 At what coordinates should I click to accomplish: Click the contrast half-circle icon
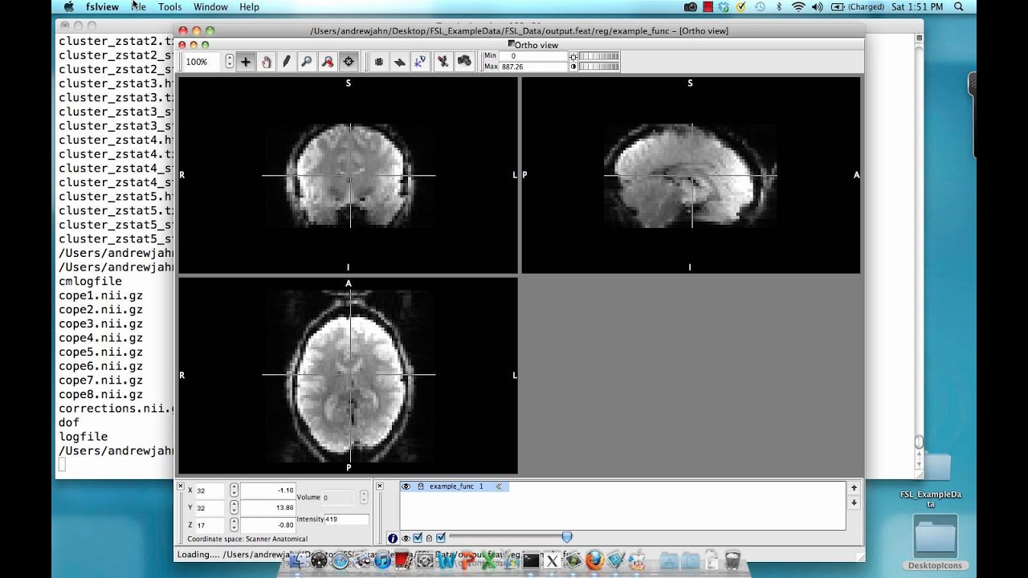tap(573, 67)
